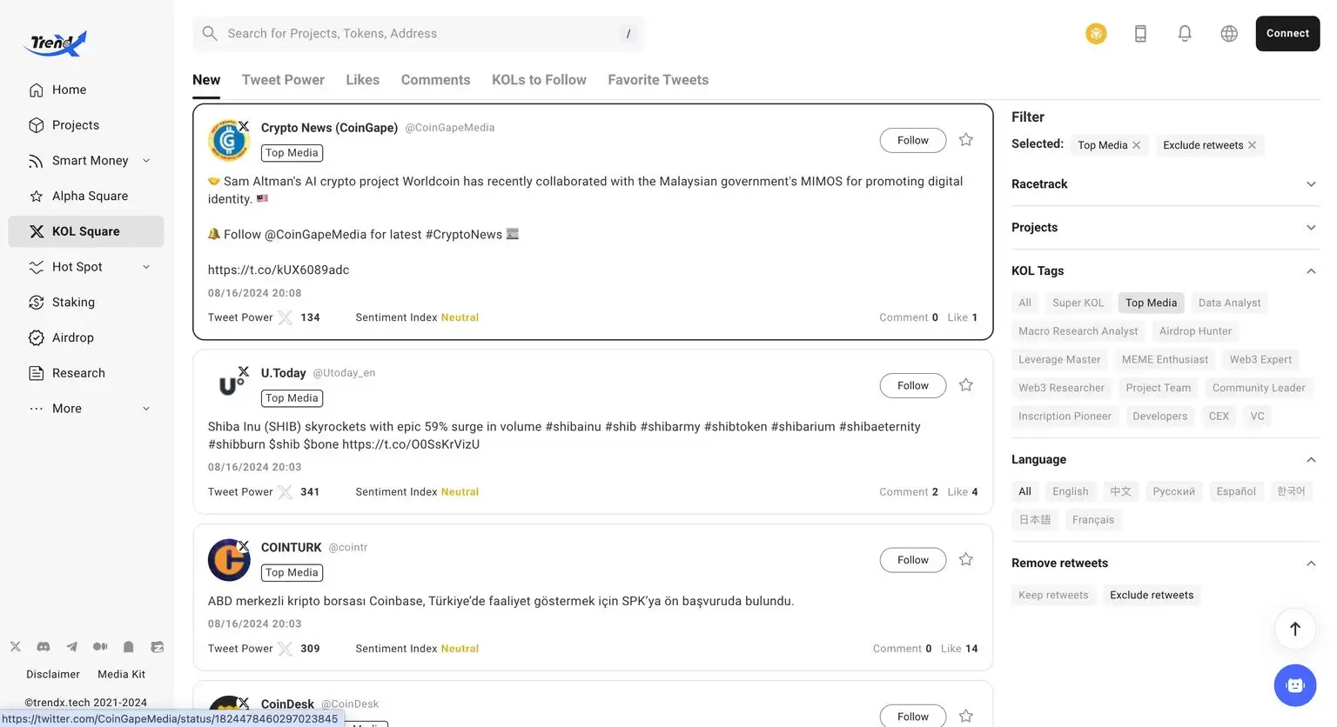The height and width of the screenshot is (727, 1337).
Task: Open the language globe icon
Action: coord(1229,34)
